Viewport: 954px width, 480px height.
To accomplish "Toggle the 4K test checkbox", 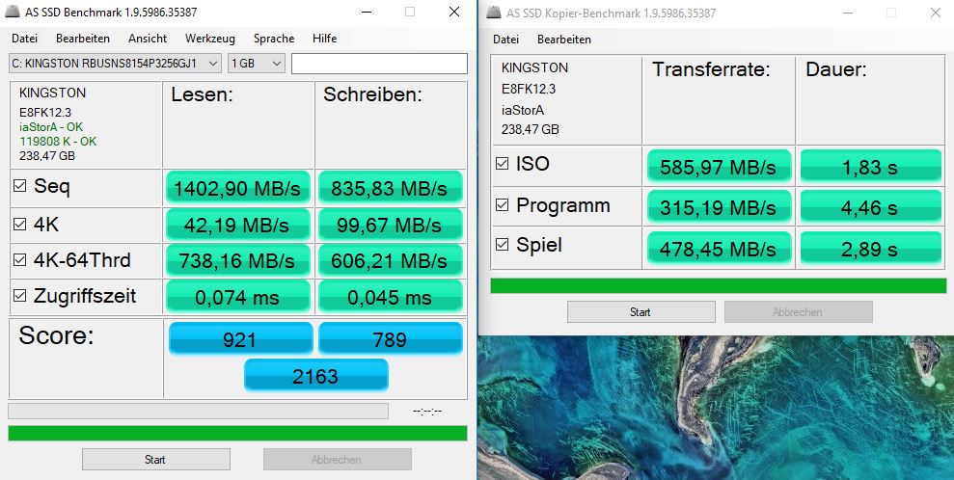I will tap(19, 225).
